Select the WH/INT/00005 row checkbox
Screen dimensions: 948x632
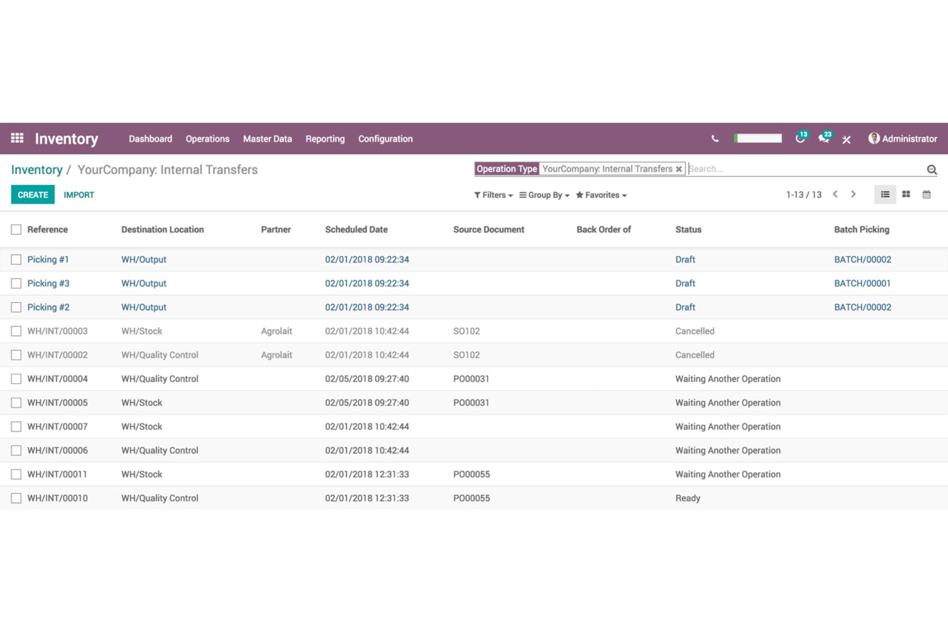(x=16, y=403)
